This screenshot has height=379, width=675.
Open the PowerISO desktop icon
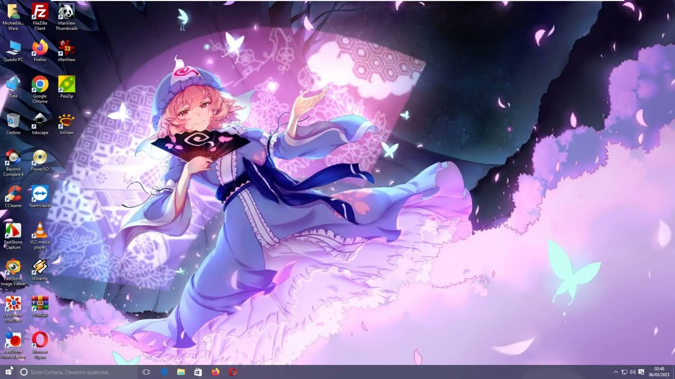pyautogui.click(x=40, y=160)
